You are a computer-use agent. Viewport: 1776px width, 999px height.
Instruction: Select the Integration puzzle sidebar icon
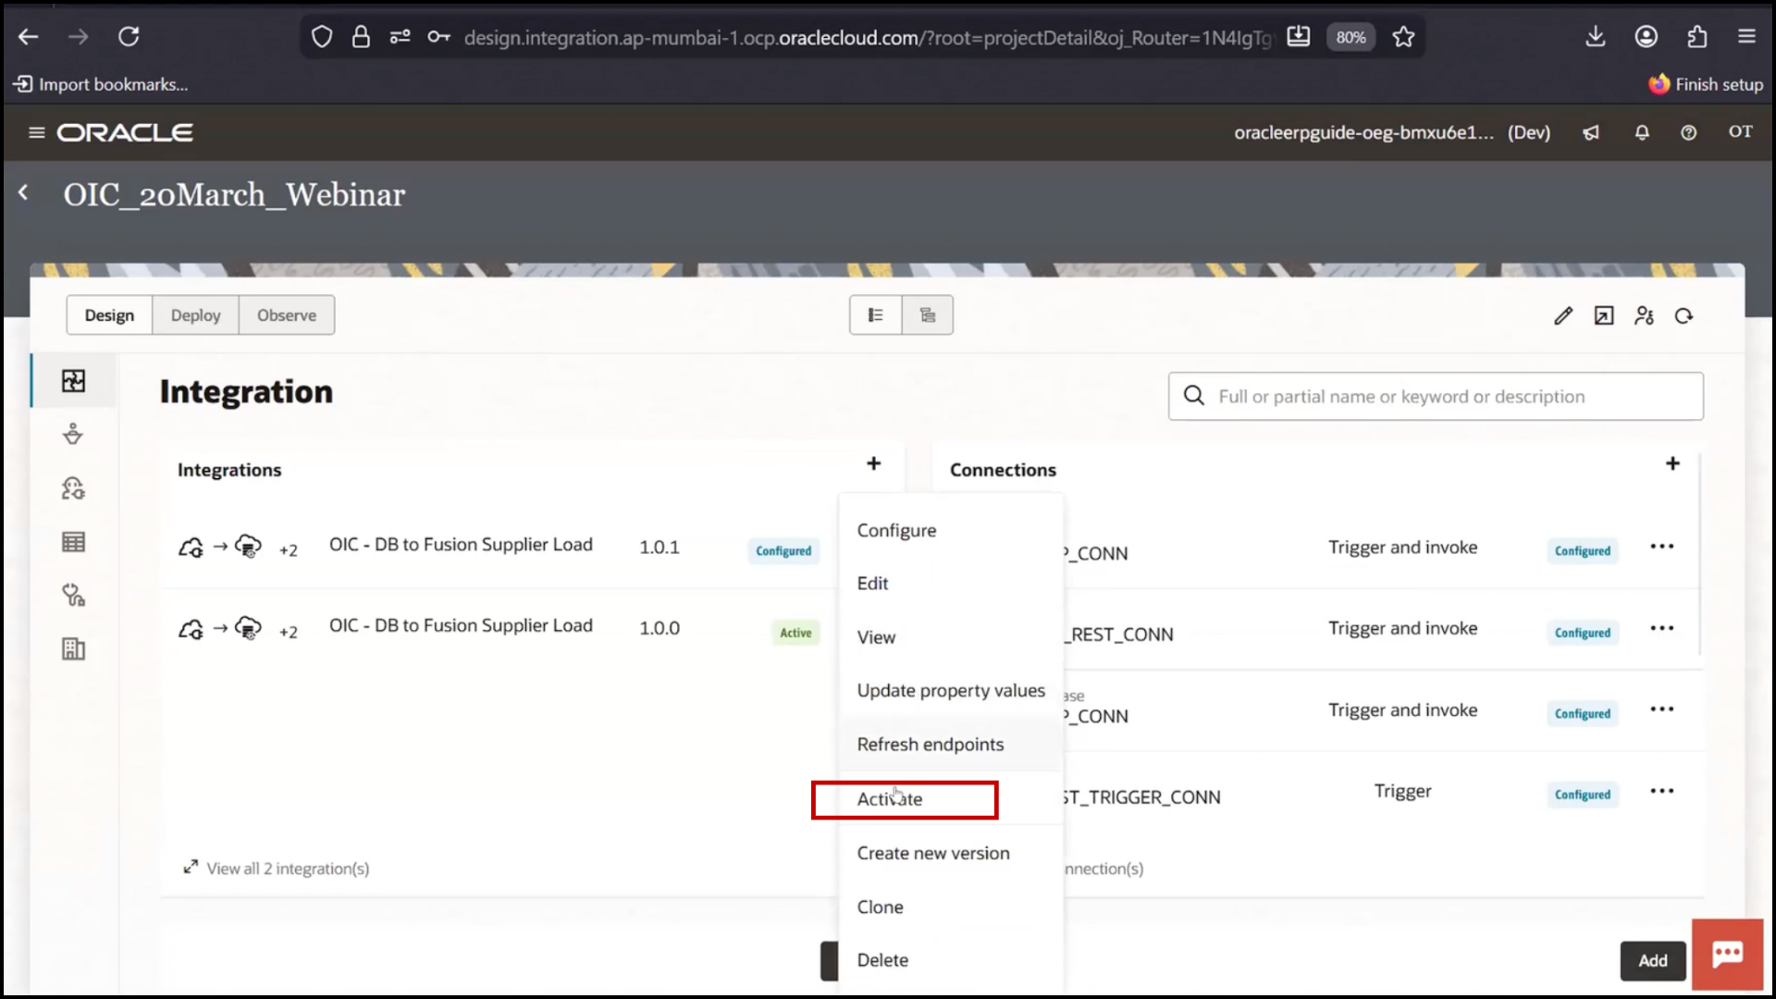pyautogui.click(x=73, y=381)
